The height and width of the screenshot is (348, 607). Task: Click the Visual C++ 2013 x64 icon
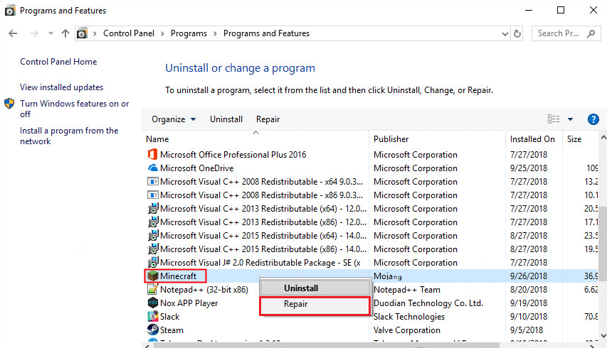(153, 209)
